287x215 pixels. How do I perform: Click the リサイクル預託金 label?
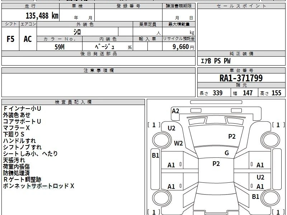coord(179,39)
